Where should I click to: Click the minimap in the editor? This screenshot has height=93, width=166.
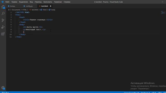[x=163, y=12]
